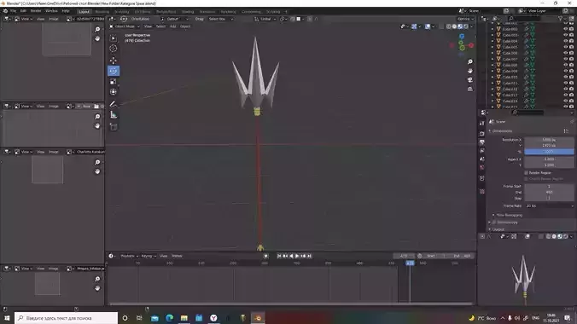The width and height of the screenshot is (577, 324).
Task: Open timeline Playback popover
Action: (x=129, y=256)
